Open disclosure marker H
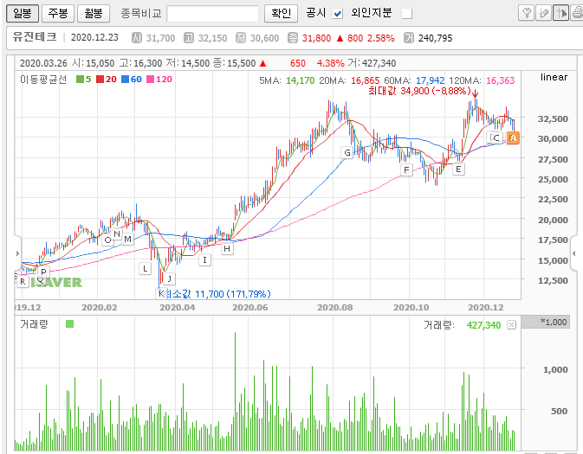The width and height of the screenshot is (583, 454). coord(227,249)
